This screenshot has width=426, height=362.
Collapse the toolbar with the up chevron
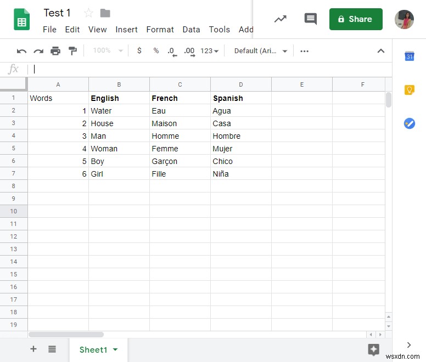pos(381,51)
